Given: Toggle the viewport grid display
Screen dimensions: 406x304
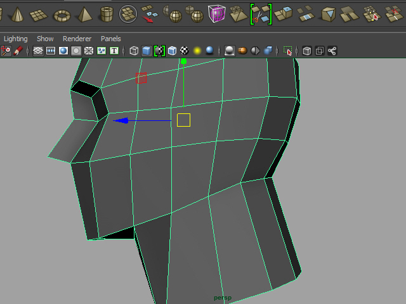Looking at the screenshot, I should (x=38, y=51).
